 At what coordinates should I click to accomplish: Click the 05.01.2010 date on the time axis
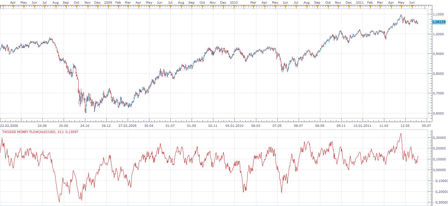click(234, 126)
